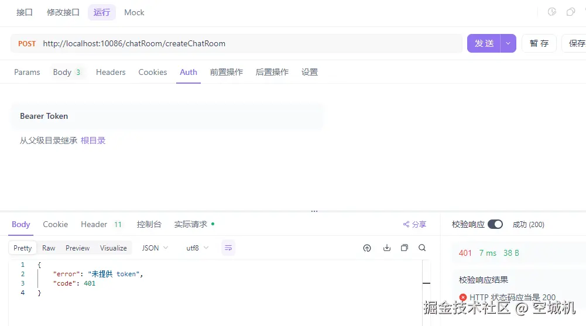Switch to the 接口 tab
The image size is (586, 326).
click(25, 12)
